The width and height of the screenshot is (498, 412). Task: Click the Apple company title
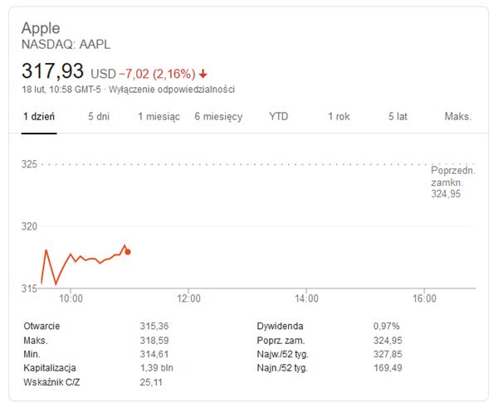[x=41, y=27]
